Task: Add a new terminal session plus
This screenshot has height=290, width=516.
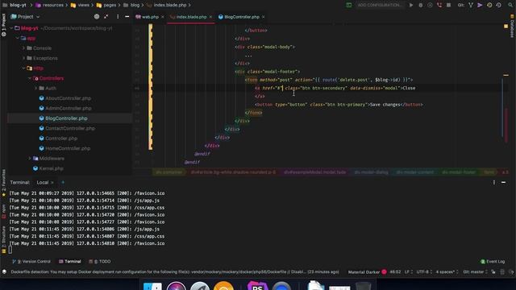Action: pyautogui.click(x=63, y=183)
